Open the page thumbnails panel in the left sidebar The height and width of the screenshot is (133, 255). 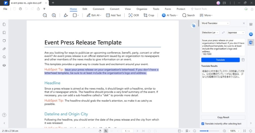click(4, 25)
